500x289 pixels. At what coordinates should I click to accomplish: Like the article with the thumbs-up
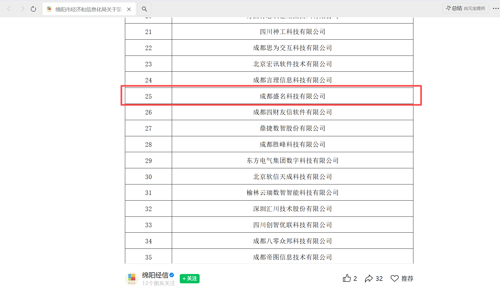pyautogui.click(x=347, y=279)
